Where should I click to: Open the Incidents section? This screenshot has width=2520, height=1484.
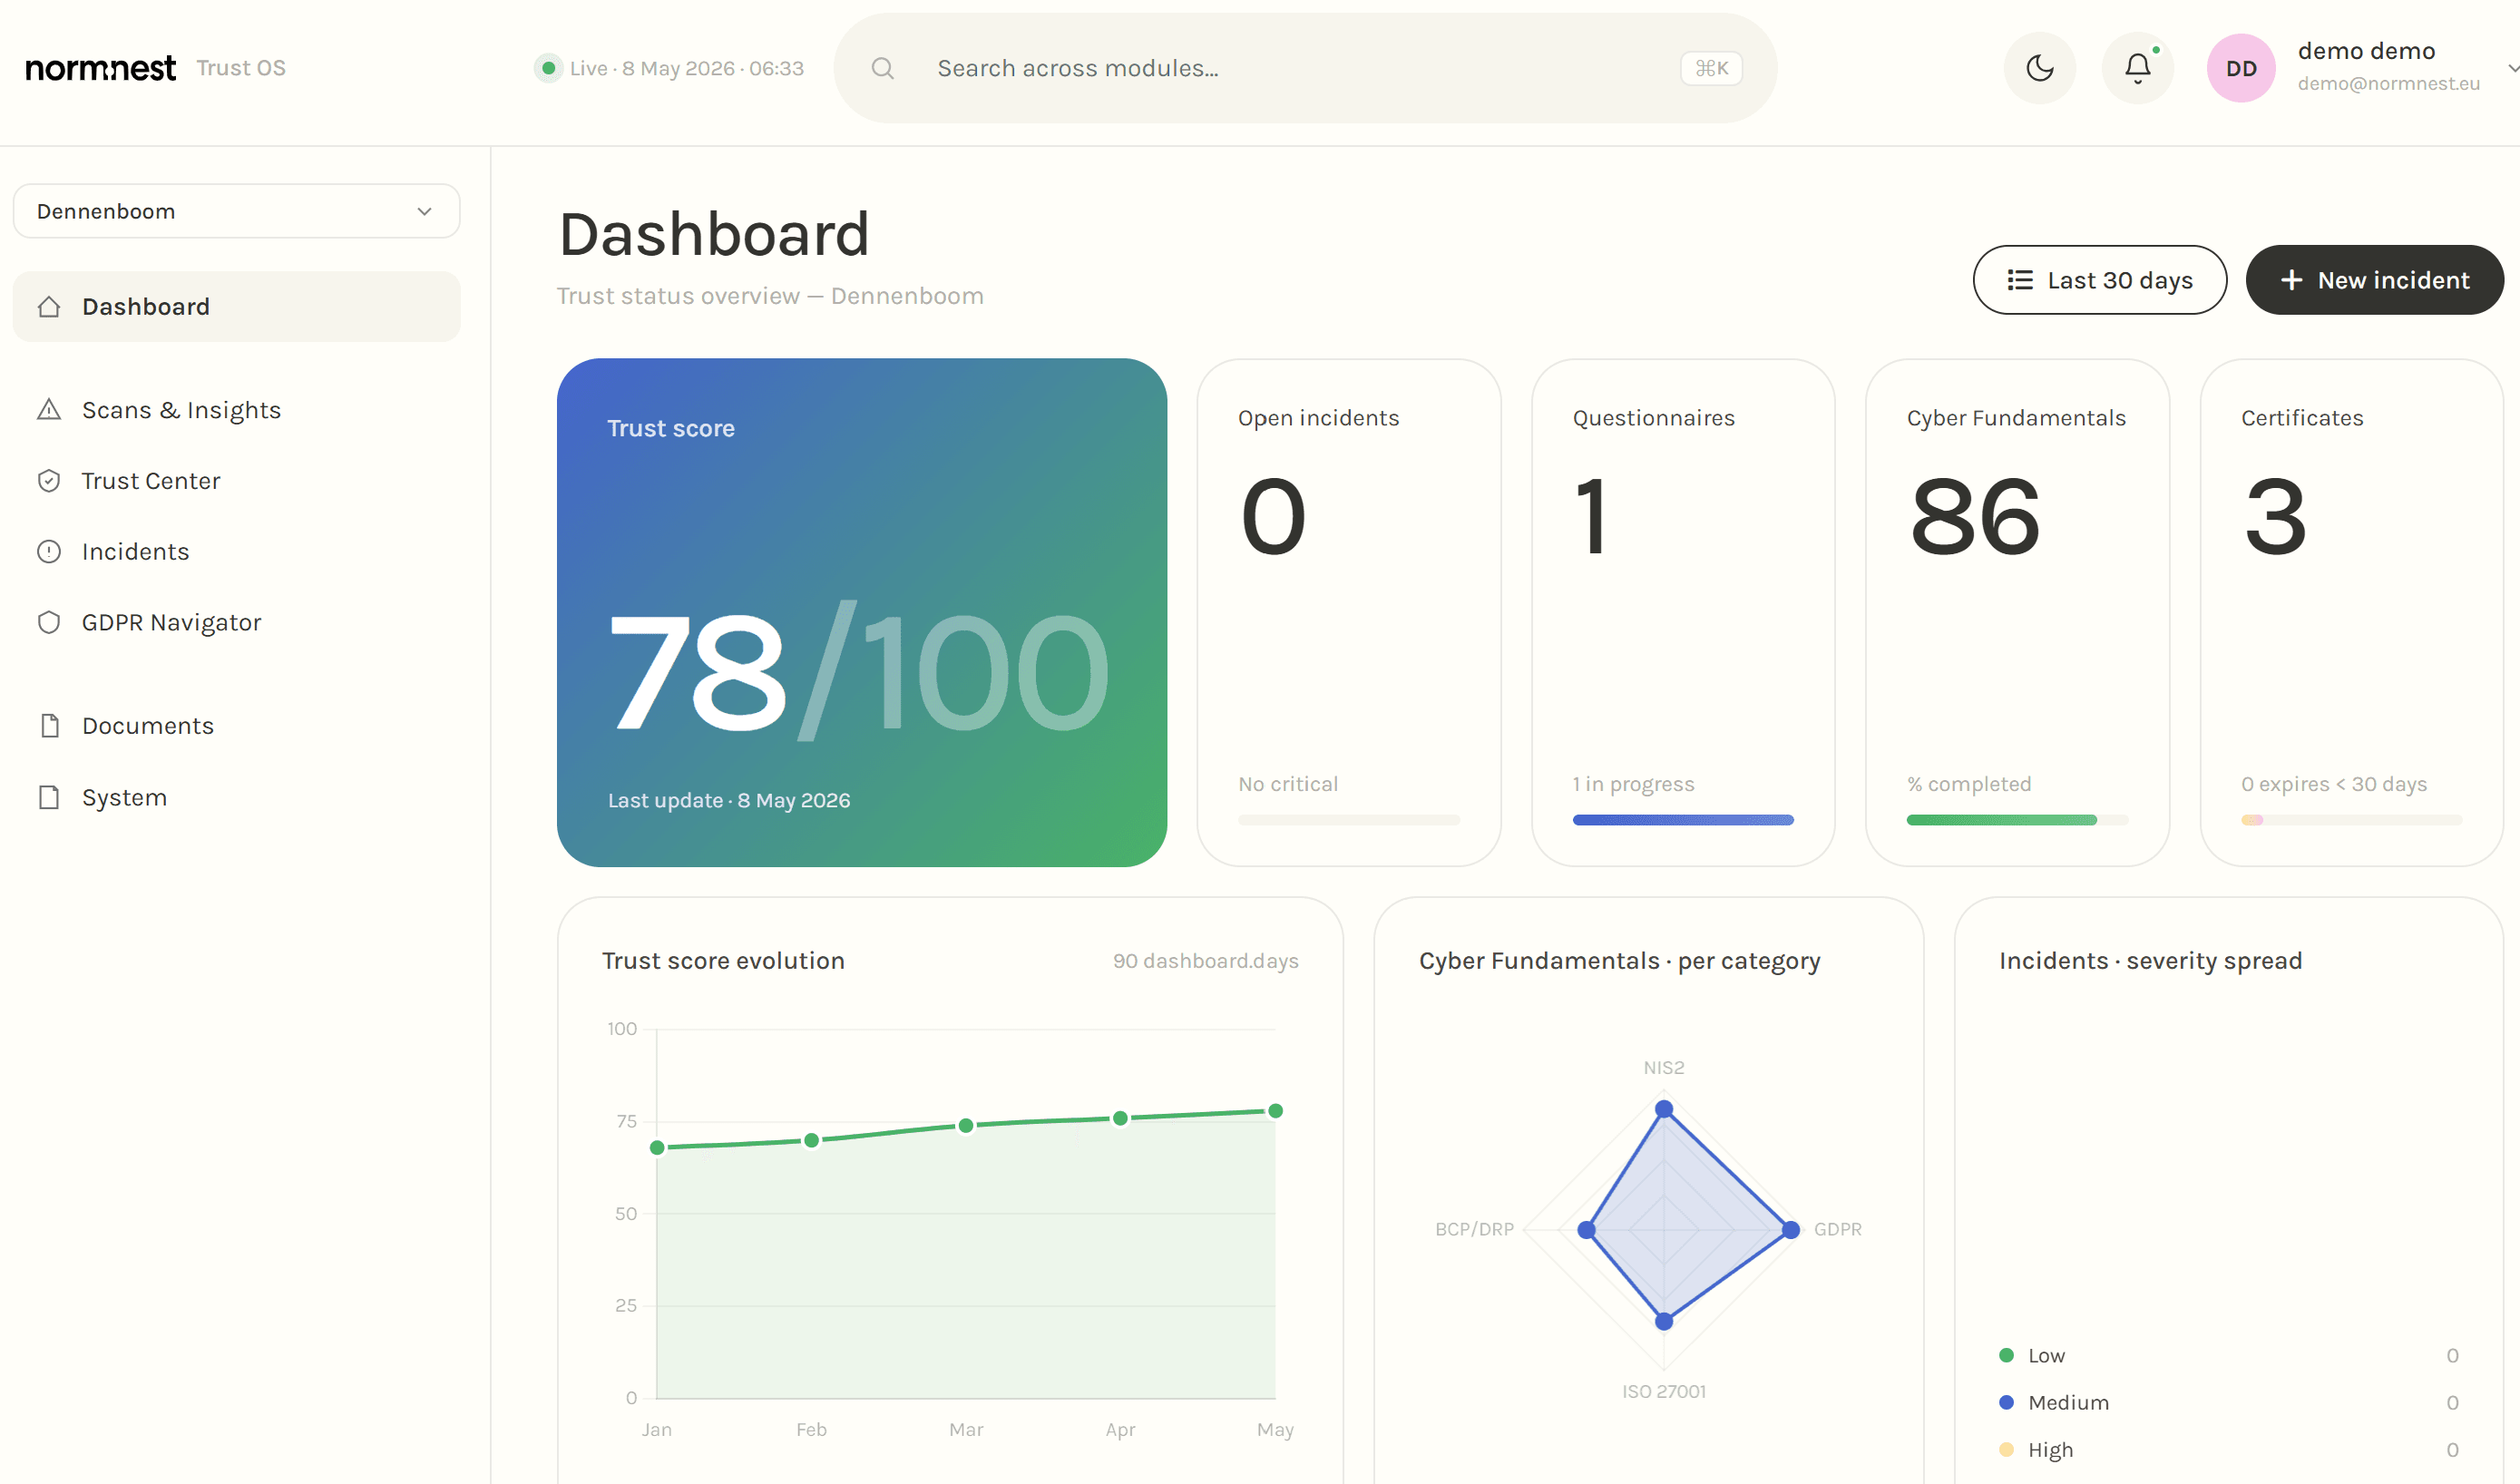[236, 552]
